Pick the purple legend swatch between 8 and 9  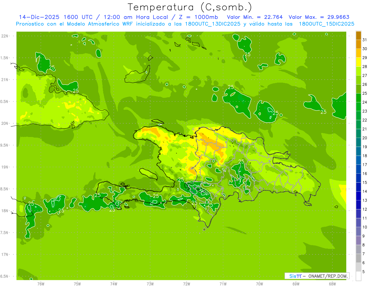pyautogui.click(x=358, y=240)
